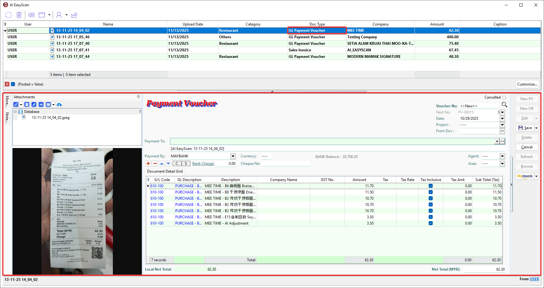This screenshot has width=544, height=288.
Task: Click the Cheque No input field
Action: click(x=285, y=164)
